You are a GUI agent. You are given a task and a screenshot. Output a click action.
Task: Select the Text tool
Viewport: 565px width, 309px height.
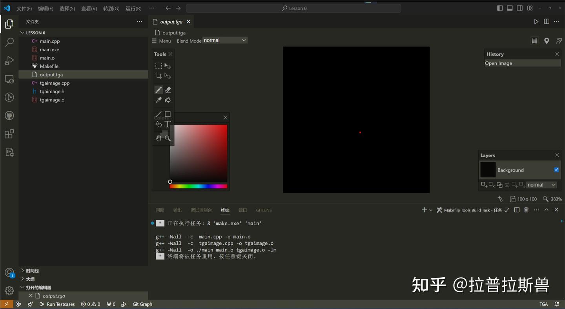168,124
